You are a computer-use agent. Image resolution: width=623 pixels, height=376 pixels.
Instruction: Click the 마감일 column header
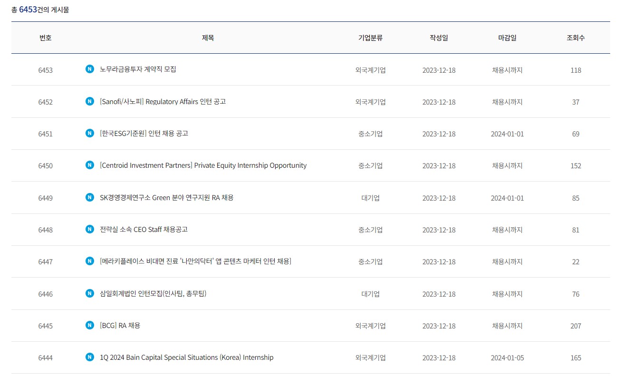click(507, 38)
